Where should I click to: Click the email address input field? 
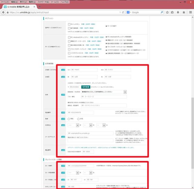click(90, 133)
